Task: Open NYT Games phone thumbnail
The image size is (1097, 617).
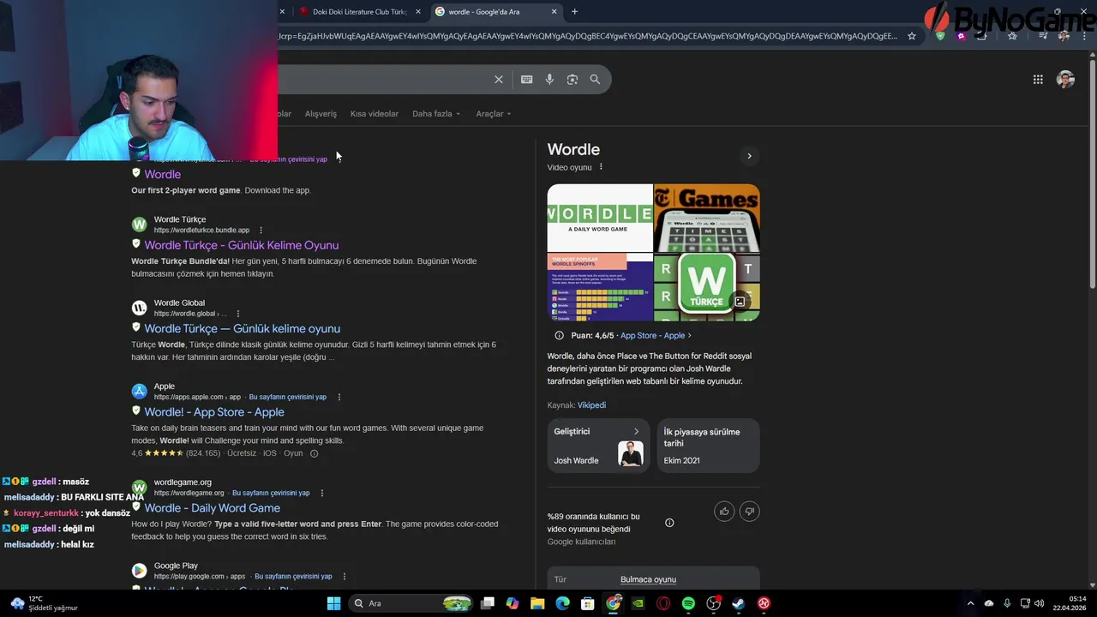Action: pos(707,218)
